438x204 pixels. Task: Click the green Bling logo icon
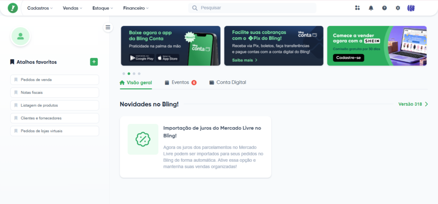[x=12, y=8]
